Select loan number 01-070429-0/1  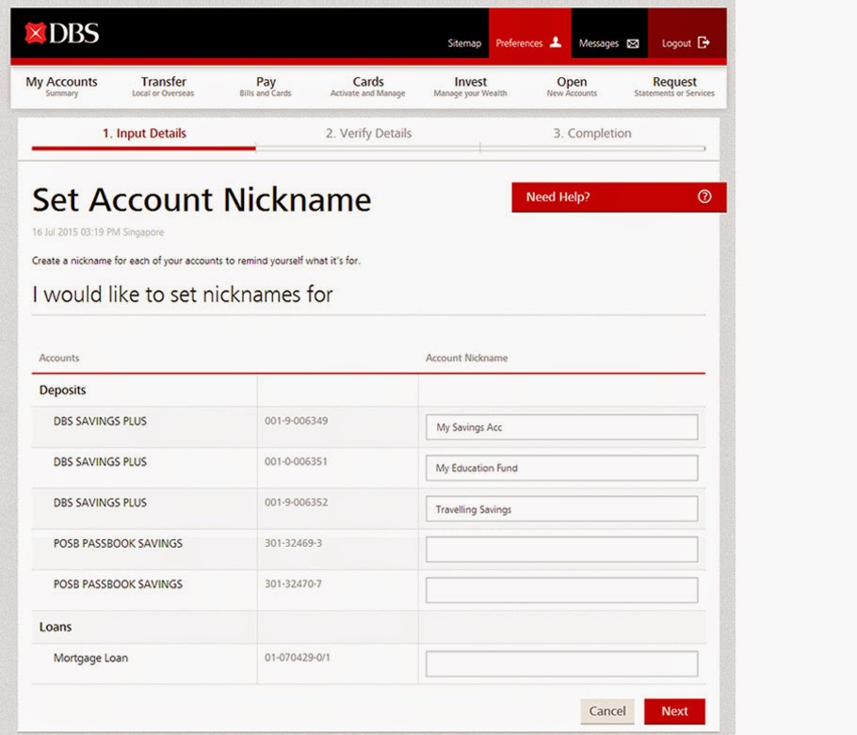click(298, 658)
